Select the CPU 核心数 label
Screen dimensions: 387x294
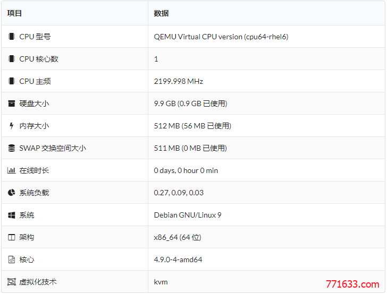39,59
